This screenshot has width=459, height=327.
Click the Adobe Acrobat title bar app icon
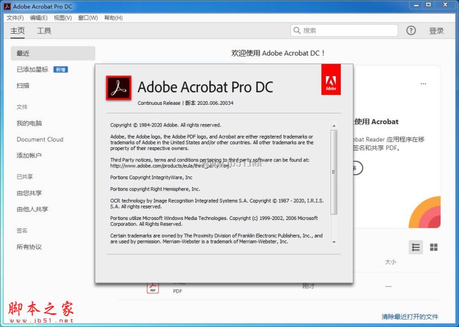pos(7,6)
